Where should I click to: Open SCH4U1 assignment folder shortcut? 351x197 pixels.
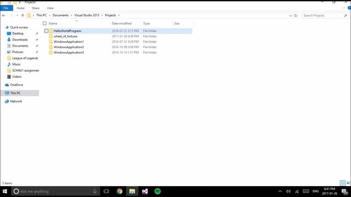pyautogui.click(x=25, y=71)
